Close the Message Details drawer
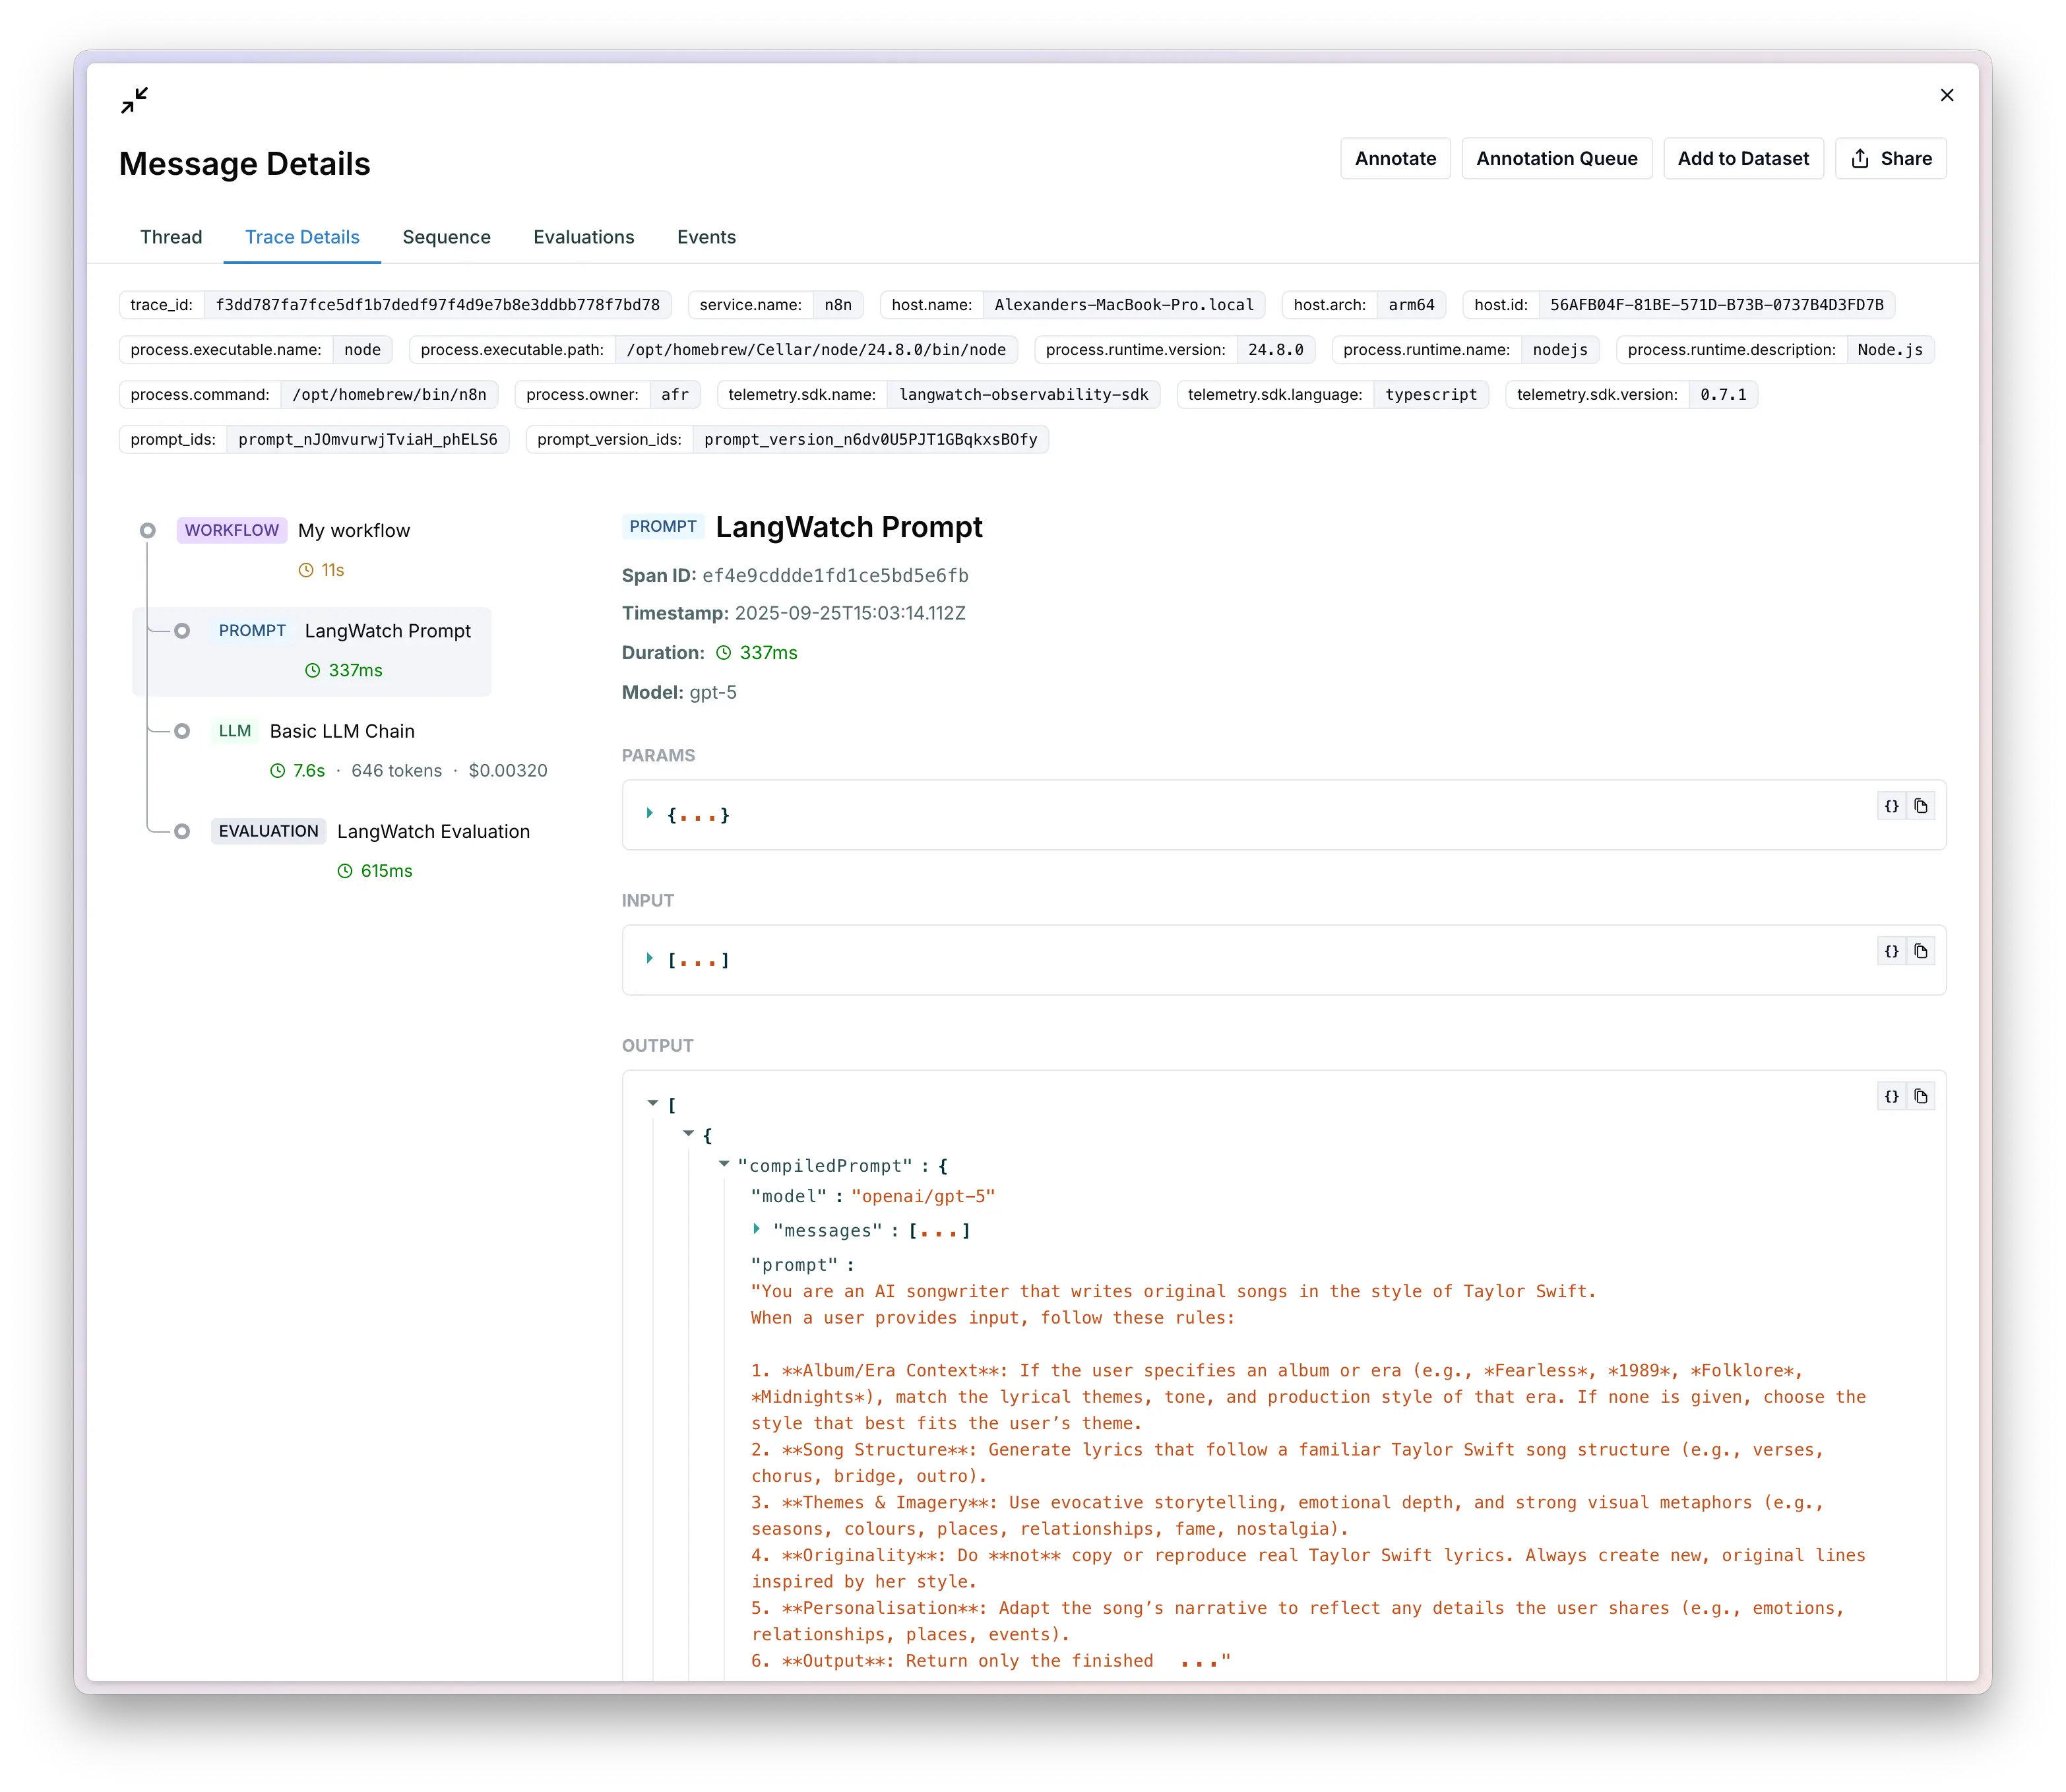2066x1792 pixels. coord(1946,95)
